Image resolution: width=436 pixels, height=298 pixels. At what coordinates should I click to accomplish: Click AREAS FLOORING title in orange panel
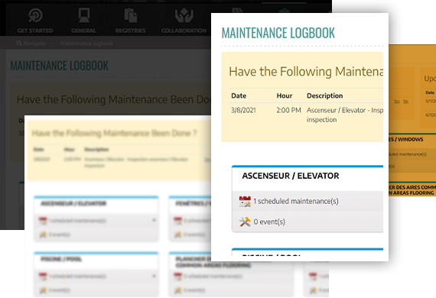click(x=412, y=190)
